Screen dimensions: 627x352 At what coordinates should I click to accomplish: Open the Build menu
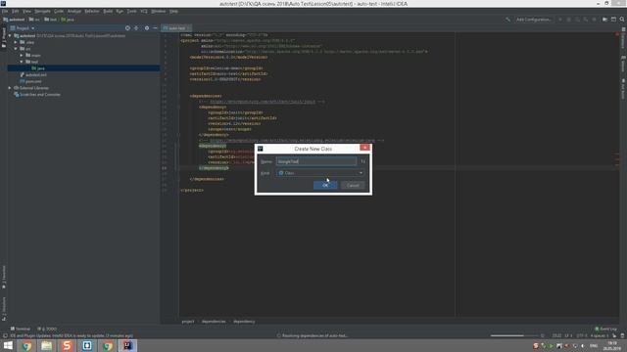pyautogui.click(x=108, y=11)
